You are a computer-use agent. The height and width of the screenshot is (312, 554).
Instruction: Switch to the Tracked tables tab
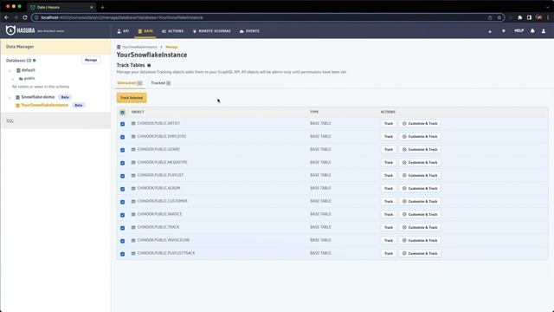pos(161,83)
